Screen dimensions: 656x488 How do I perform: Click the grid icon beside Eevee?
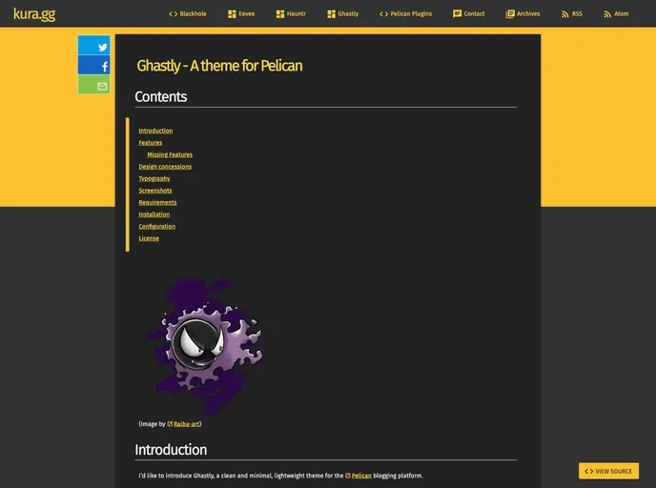232,14
